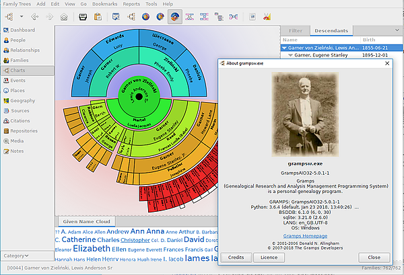Click the family tree manager toolbar icon
This screenshot has width=404, height=275.
pyautogui.click(x=9, y=17)
